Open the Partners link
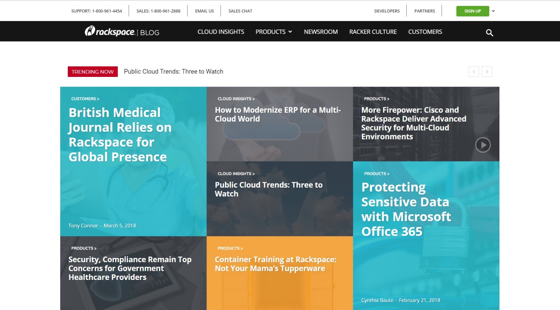The height and width of the screenshot is (310, 560). (425, 11)
